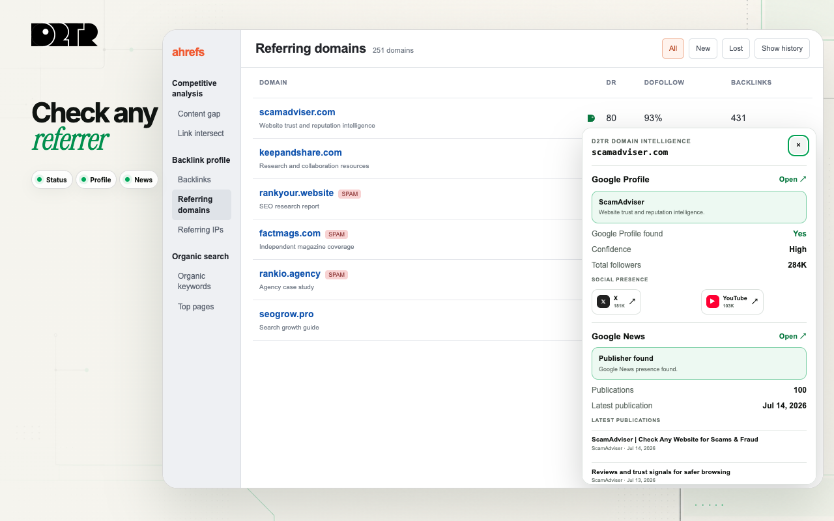The width and height of the screenshot is (834, 521).
Task: Select the Lost filter button
Action: (x=736, y=48)
